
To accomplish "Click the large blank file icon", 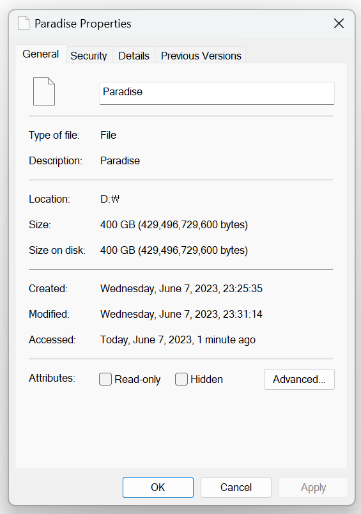I will coord(44,91).
